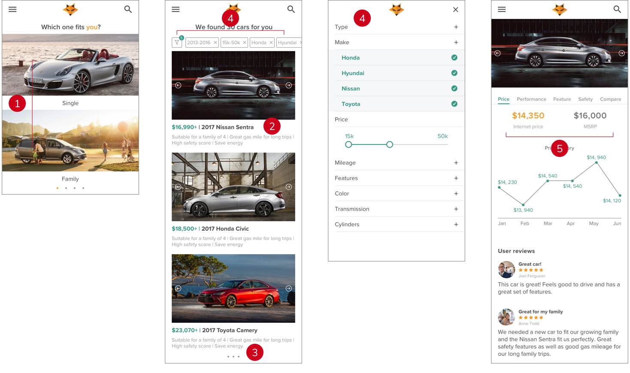Uncheck the Toyota make filter
Screen dimensions: 630x373
[x=454, y=104]
